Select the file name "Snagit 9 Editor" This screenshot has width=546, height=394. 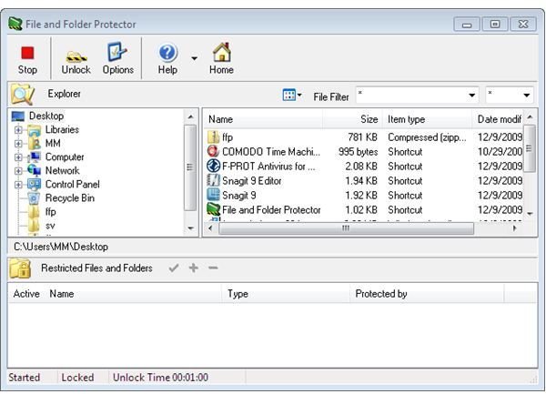[x=252, y=181]
